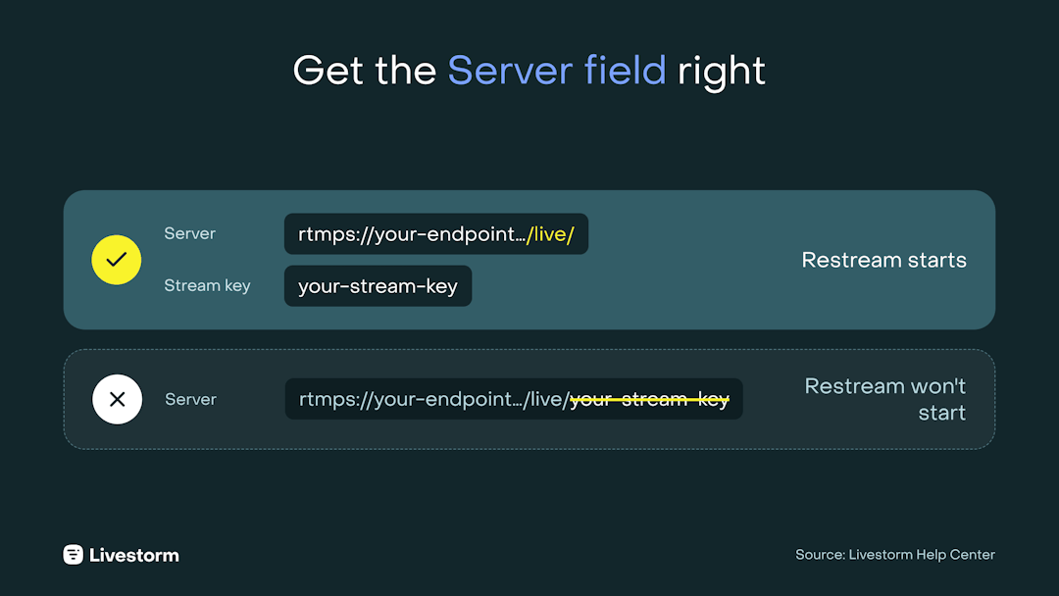The image size is (1059, 596).
Task: Click 'Source: Livestorm Help Center' text
Action: pyautogui.click(x=895, y=555)
